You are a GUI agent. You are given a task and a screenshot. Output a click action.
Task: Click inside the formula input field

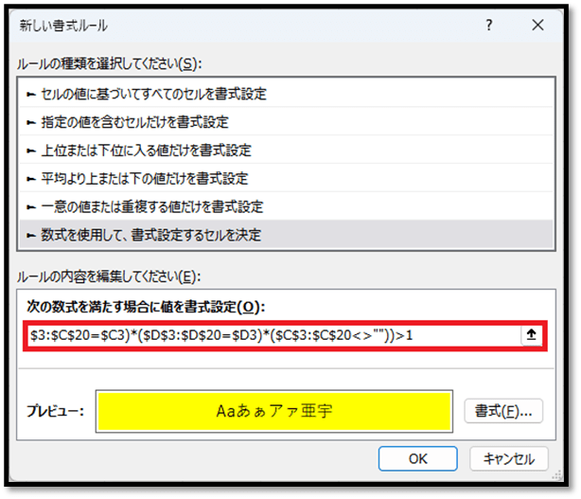(x=274, y=336)
